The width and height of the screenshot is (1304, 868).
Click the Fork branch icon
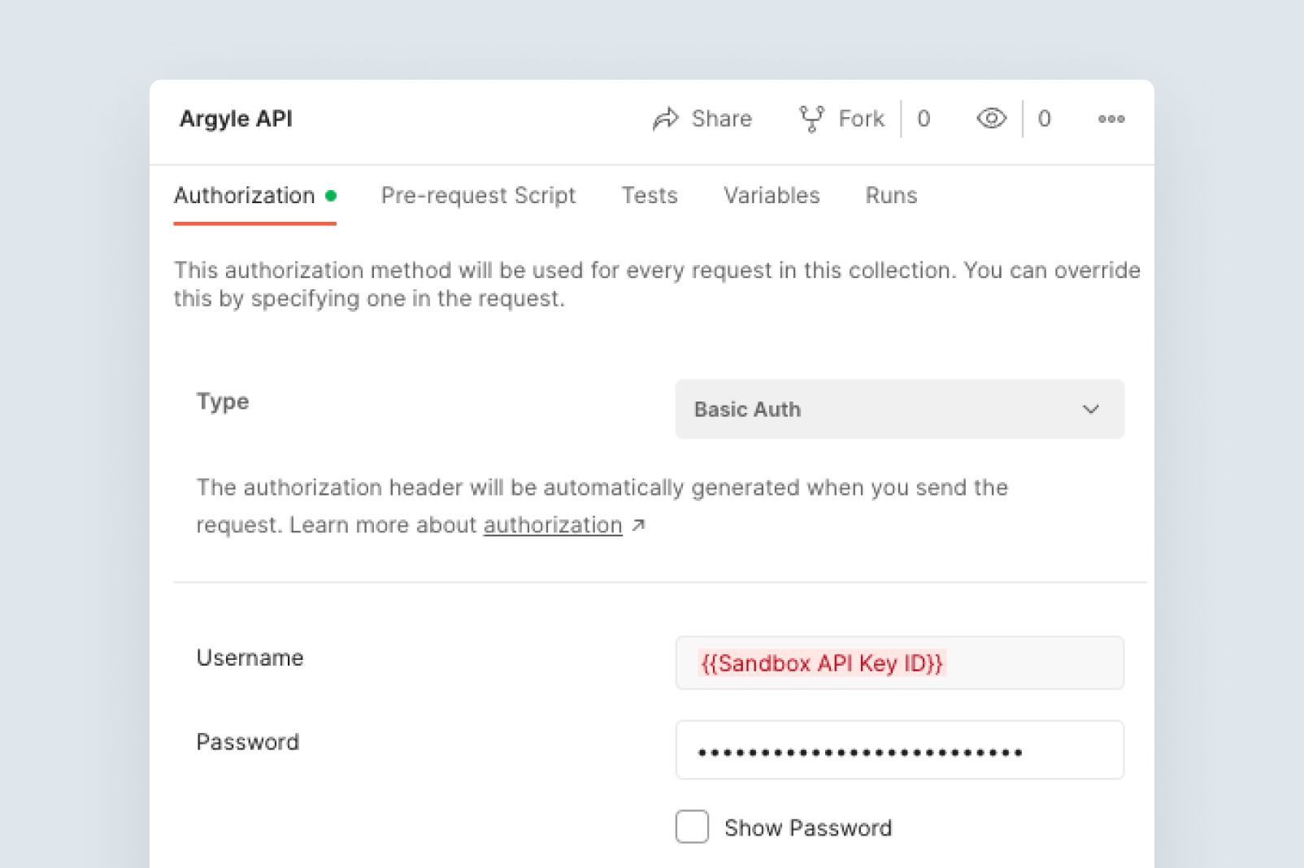click(811, 119)
